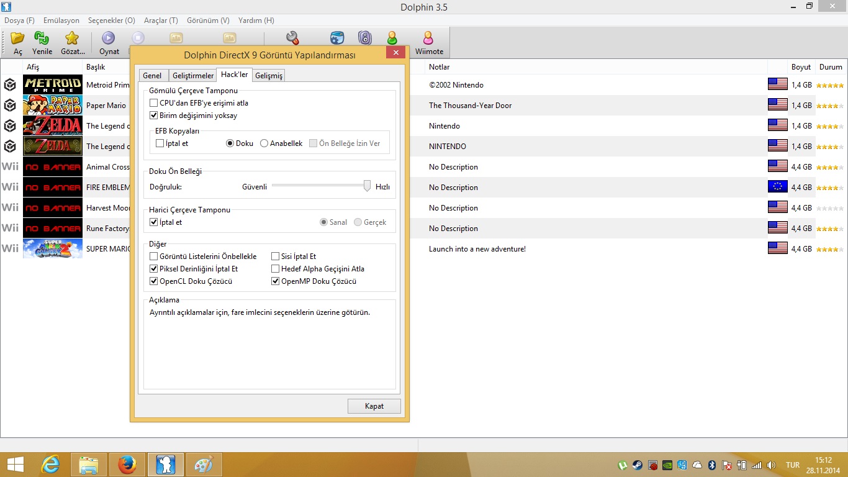The height and width of the screenshot is (477, 848).
Task: Select the Hack'ler tab
Action: 235,75
